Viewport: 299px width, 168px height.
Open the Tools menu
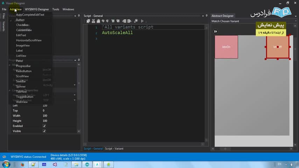point(56,9)
